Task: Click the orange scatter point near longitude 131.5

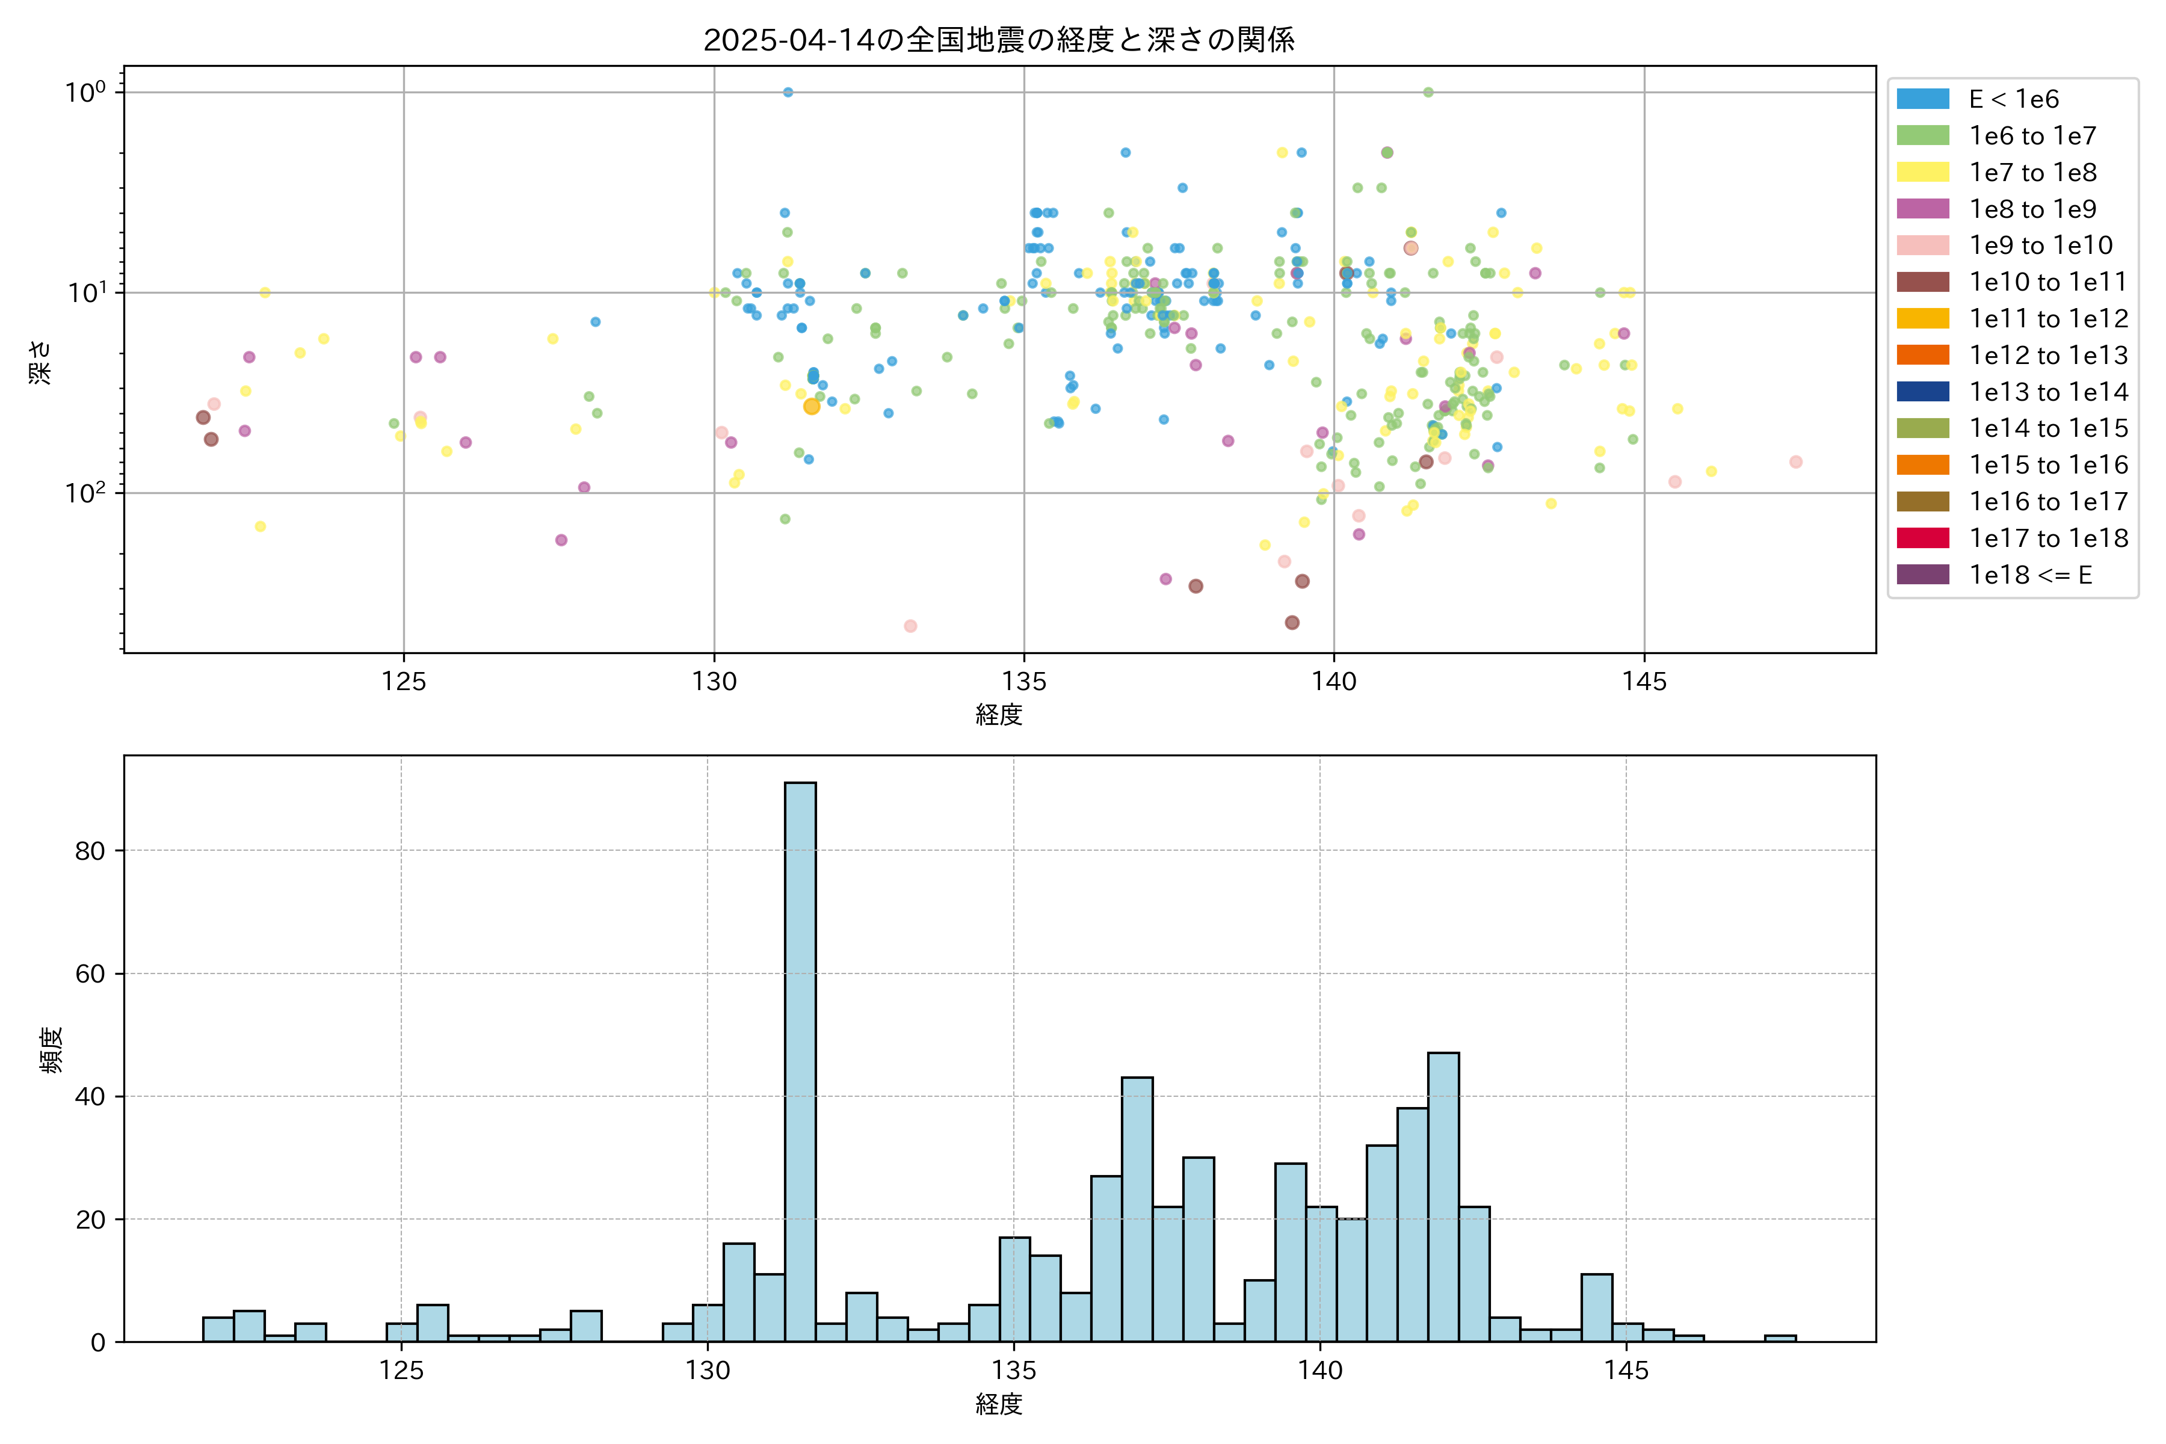Action: pos(811,406)
